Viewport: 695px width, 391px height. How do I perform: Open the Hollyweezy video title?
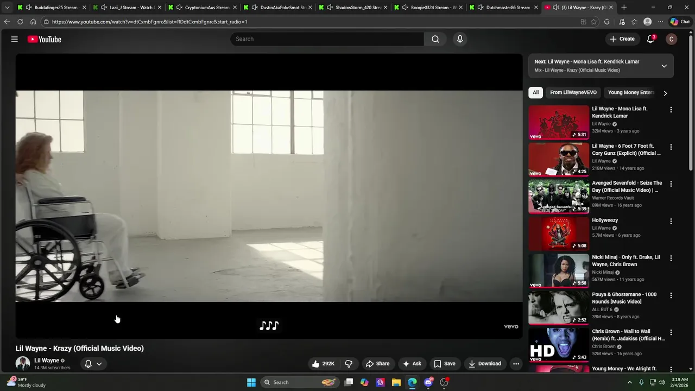pos(605,220)
